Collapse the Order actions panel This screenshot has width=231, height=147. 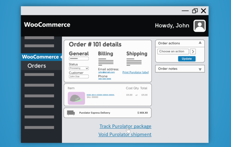coord(200,43)
